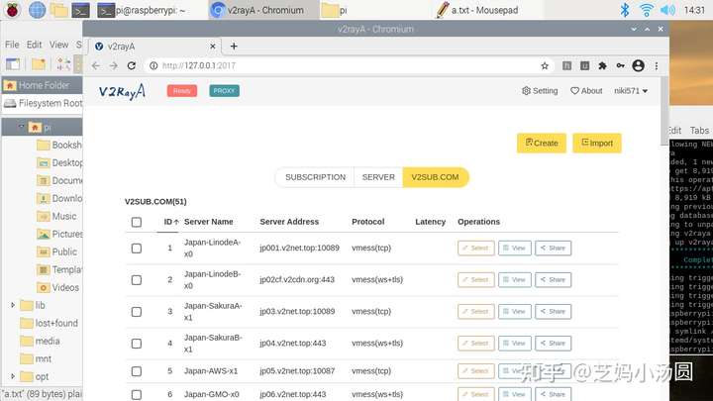This screenshot has height=401, width=713.
Task: Tick the select-all checkbox in table header
Action: tap(137, 222)
